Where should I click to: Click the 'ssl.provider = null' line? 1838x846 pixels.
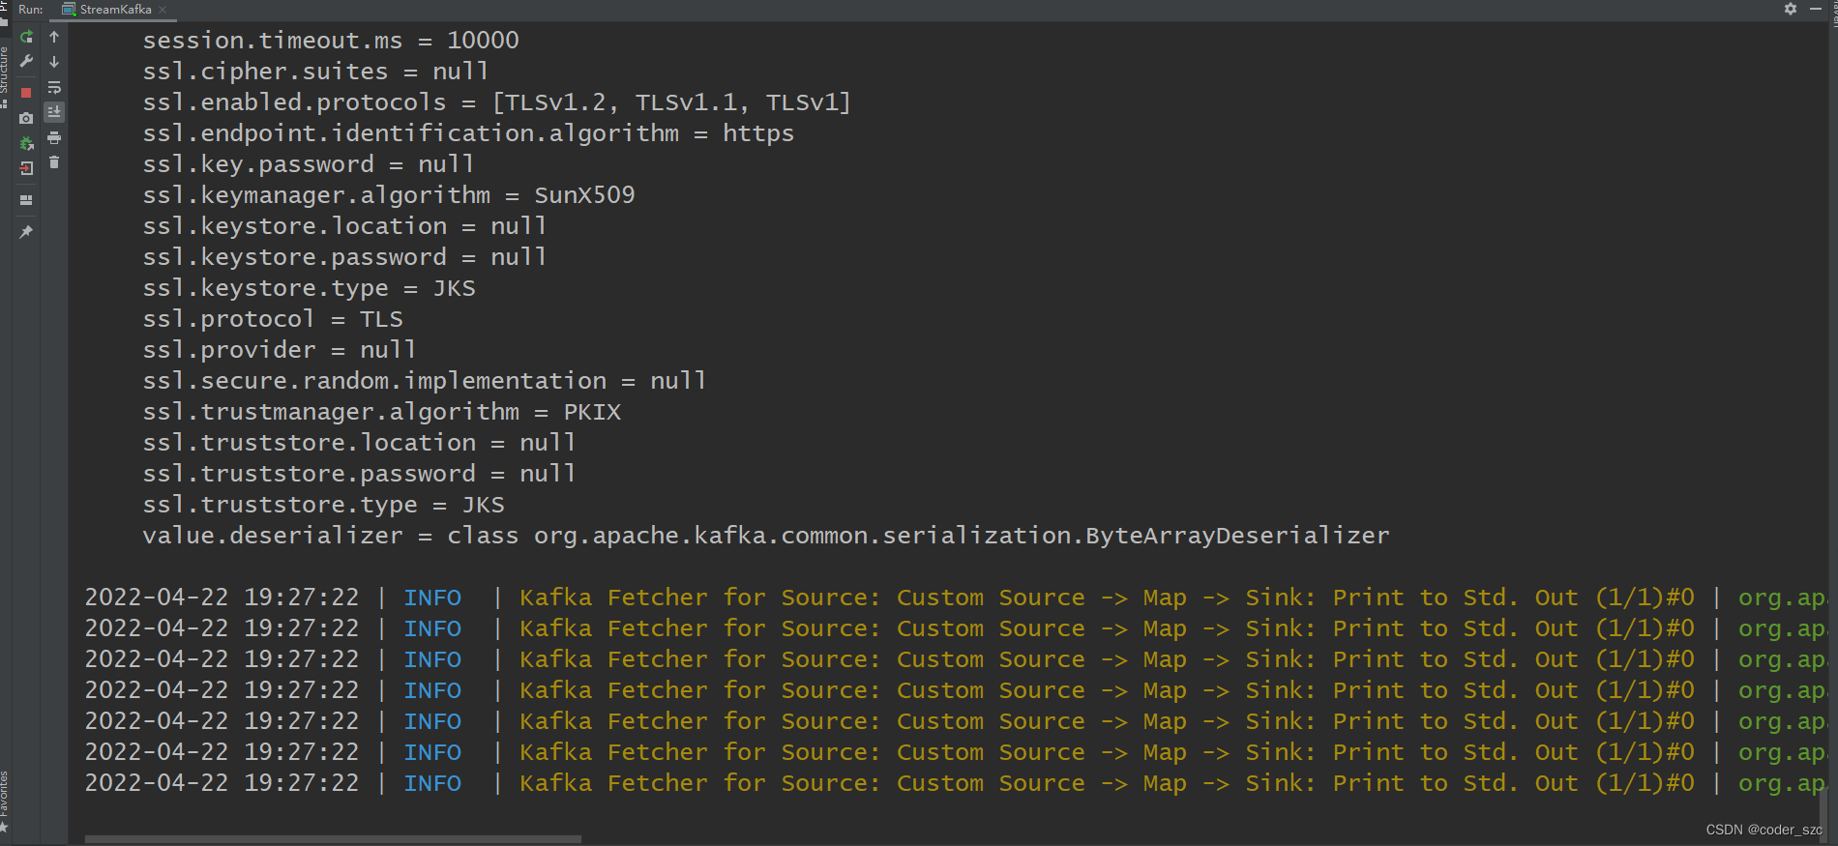click(x=280, y=350)
